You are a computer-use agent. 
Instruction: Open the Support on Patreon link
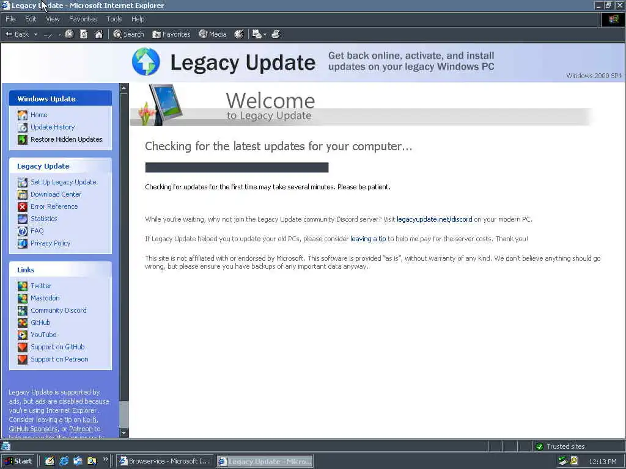[x=59, y=359]
